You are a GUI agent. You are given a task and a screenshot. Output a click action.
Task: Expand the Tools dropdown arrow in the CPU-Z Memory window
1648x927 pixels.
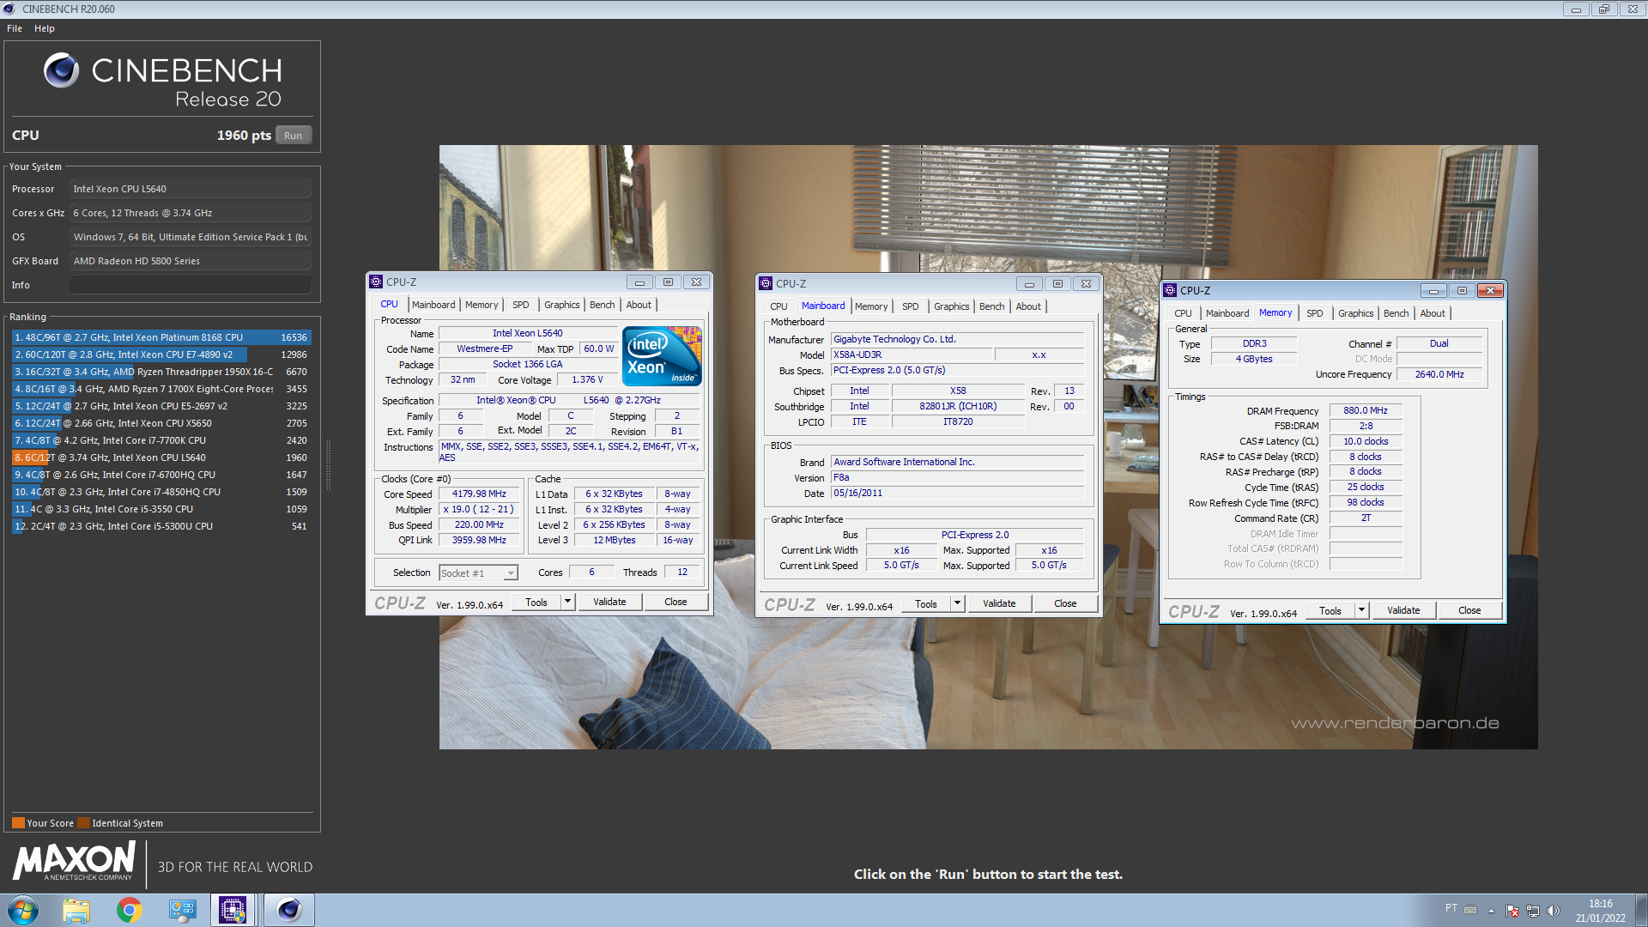[x=1361, y=610]
